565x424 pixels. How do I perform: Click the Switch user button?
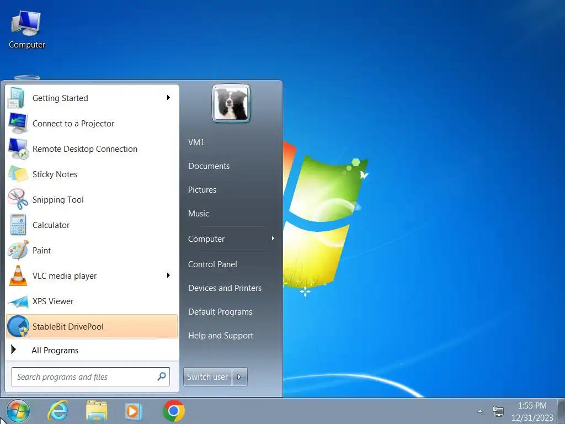tap(207, 377)
